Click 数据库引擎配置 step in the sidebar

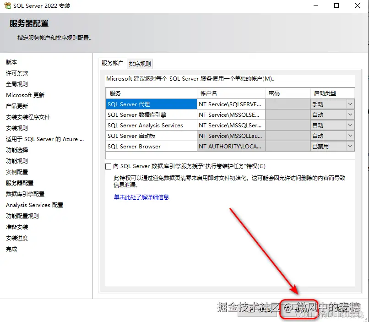25,194
